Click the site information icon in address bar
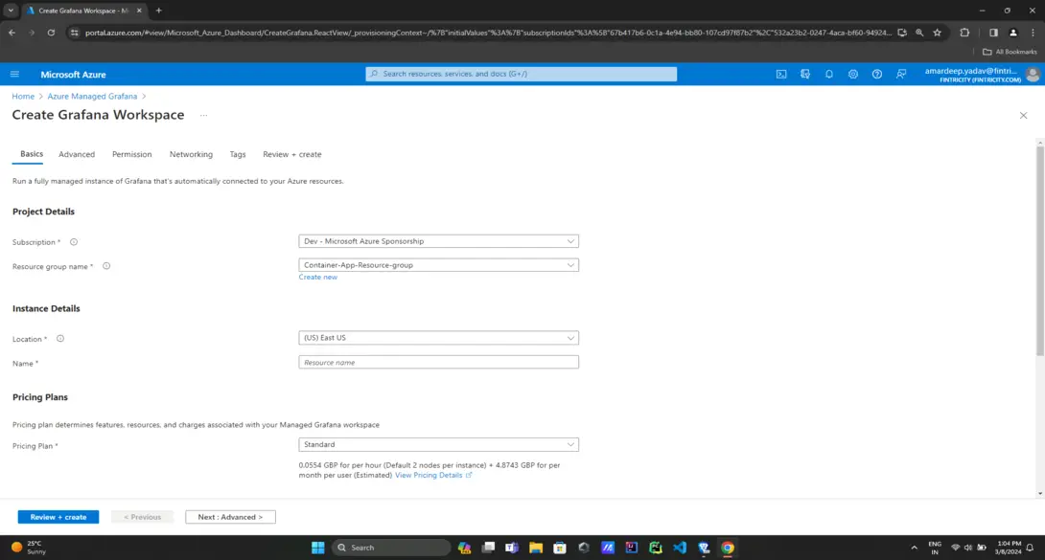Viewport: 1045px width, 560px height. pos(74,33)
